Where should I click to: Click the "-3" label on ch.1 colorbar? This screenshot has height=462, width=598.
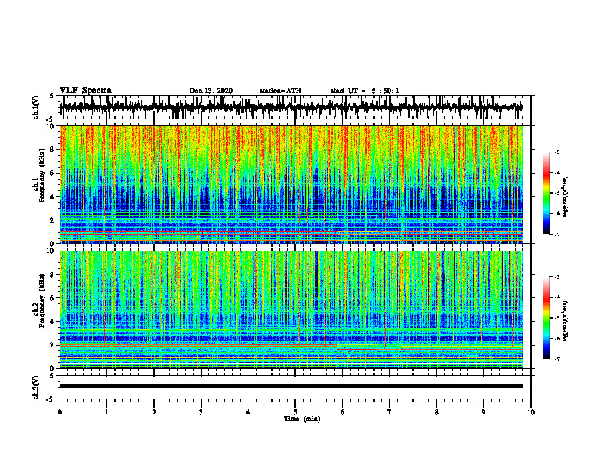[x=557, y=152]
